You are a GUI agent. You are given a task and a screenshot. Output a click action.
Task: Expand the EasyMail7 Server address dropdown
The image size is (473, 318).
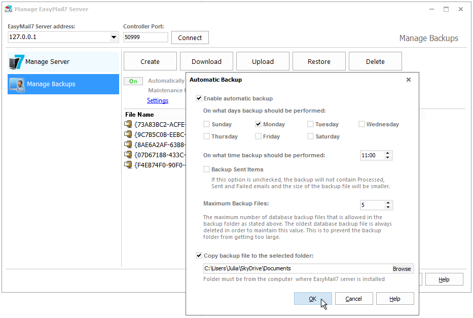[114, 38]
